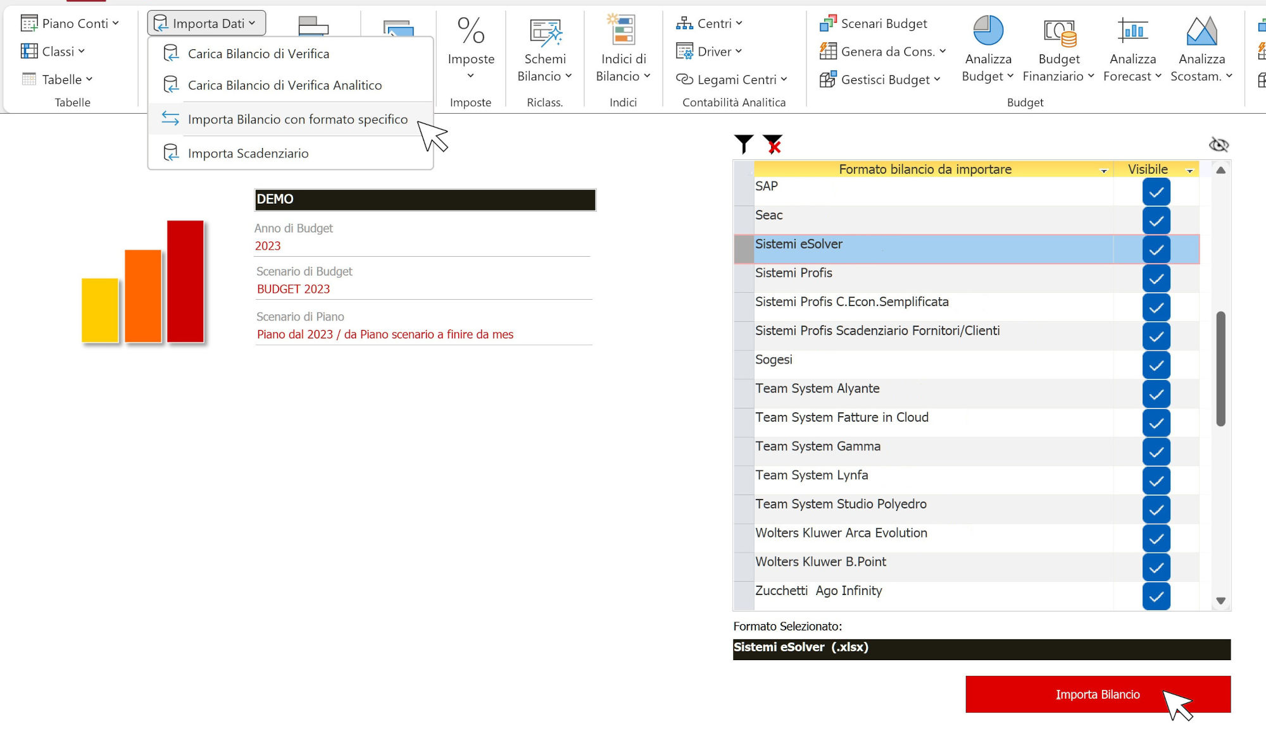Screen dimensions: 1266x743
Task: Click the Classi grid icon
Action: pos(29,51)
